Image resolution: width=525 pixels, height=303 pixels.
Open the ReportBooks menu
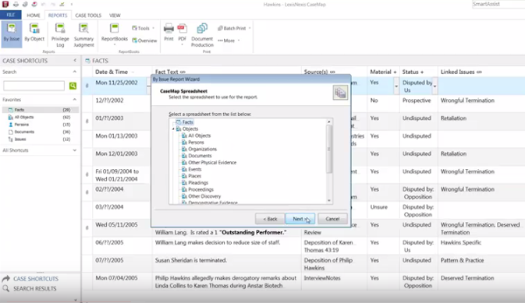(115, 34)
